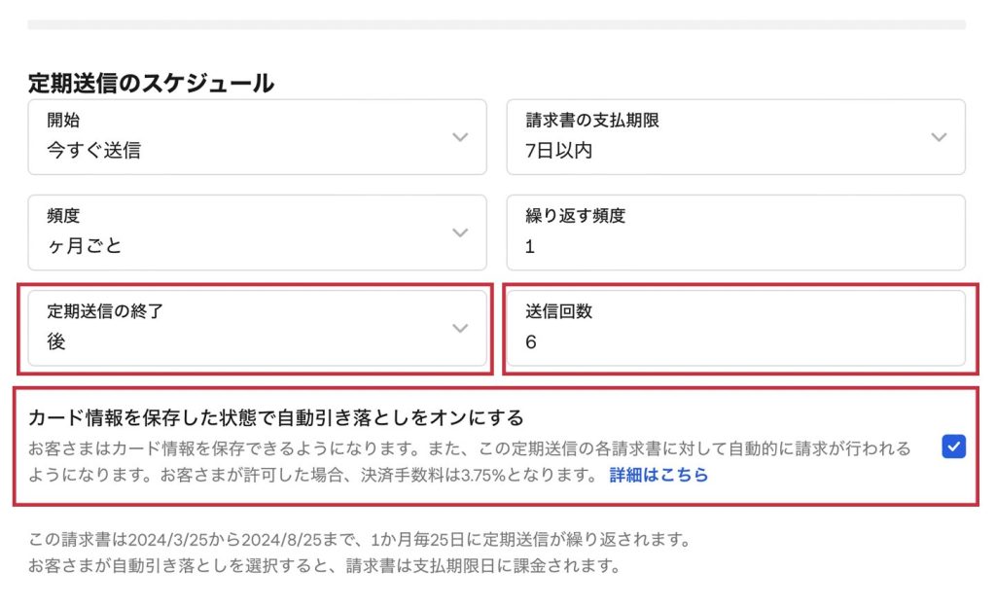
Task: Click the gray divider bar at top
Action: pos(496,24)
